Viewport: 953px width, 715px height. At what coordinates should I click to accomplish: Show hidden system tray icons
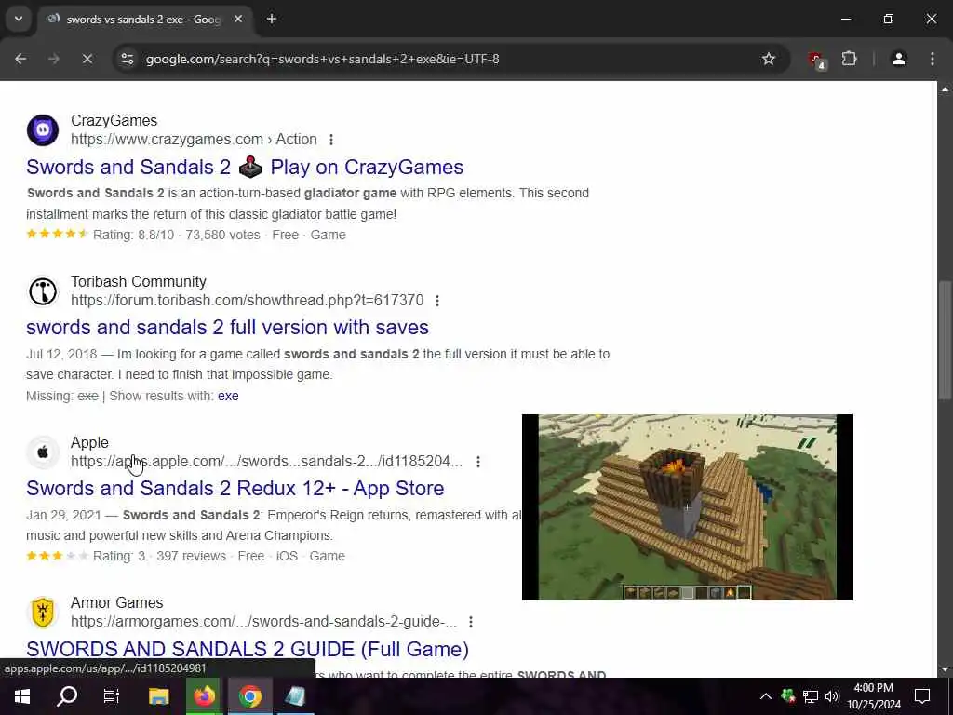click(766, 696)
